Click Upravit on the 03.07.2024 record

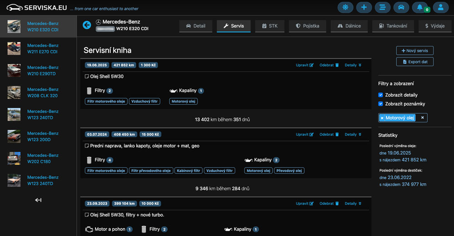pos(305,135)
